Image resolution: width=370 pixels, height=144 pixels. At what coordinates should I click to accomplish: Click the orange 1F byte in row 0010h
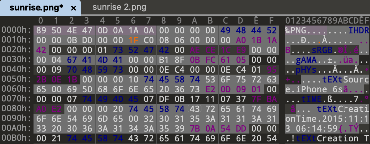(x=133, y=40)
